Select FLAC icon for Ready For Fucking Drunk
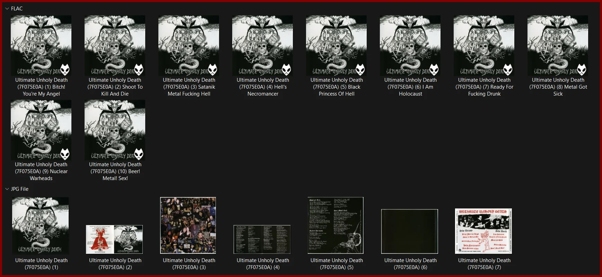The width and height of the screenshot is (602, 277). tap(484, 45)
